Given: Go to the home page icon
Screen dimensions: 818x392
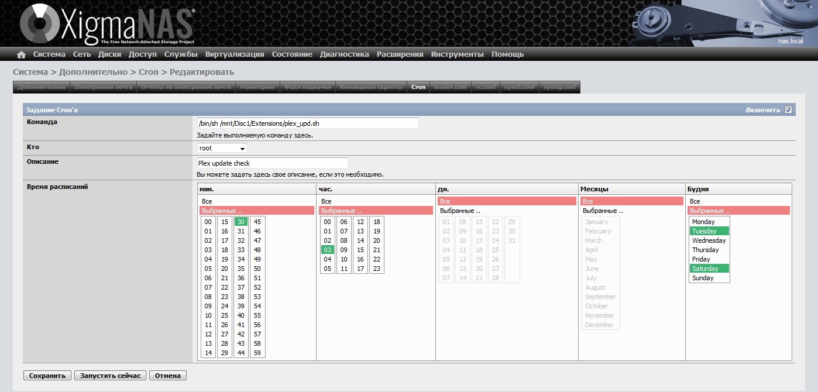Looking at the screenshot, I should [22, 54].
